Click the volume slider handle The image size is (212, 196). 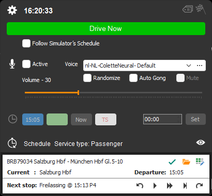click(x=79, y=92)
